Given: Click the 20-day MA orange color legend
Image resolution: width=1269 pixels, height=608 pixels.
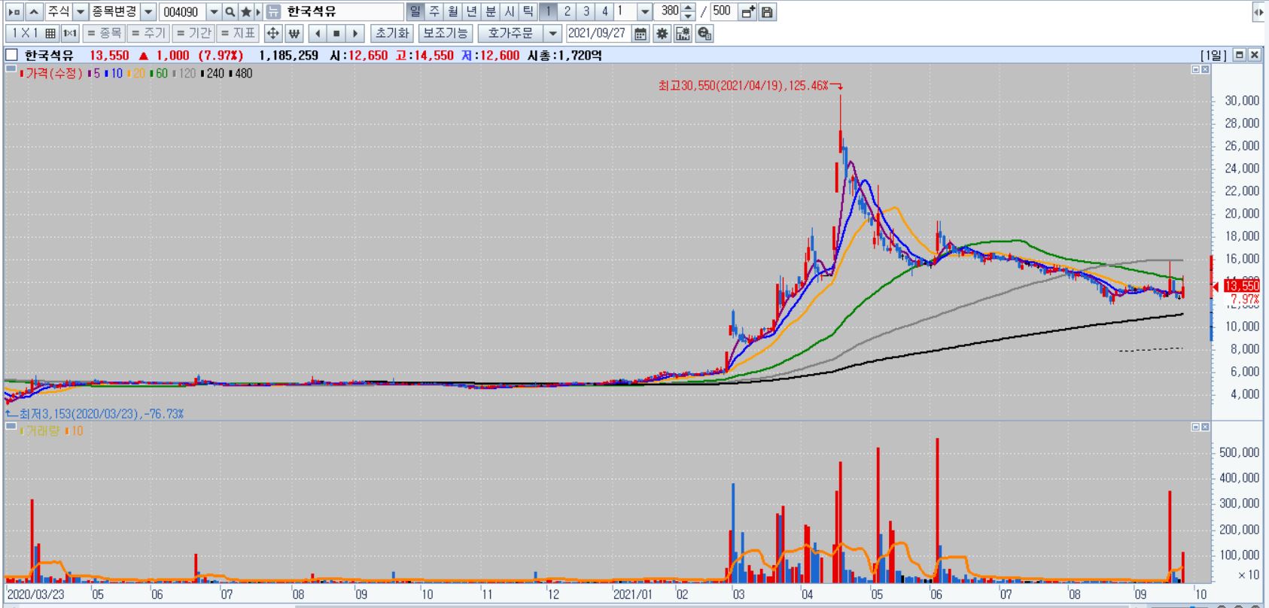Looking at the screenshot, I should click(136, 73).
